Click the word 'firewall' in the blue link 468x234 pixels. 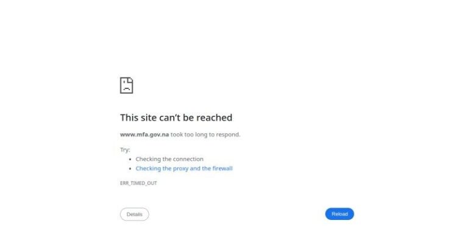pos(222,168)
